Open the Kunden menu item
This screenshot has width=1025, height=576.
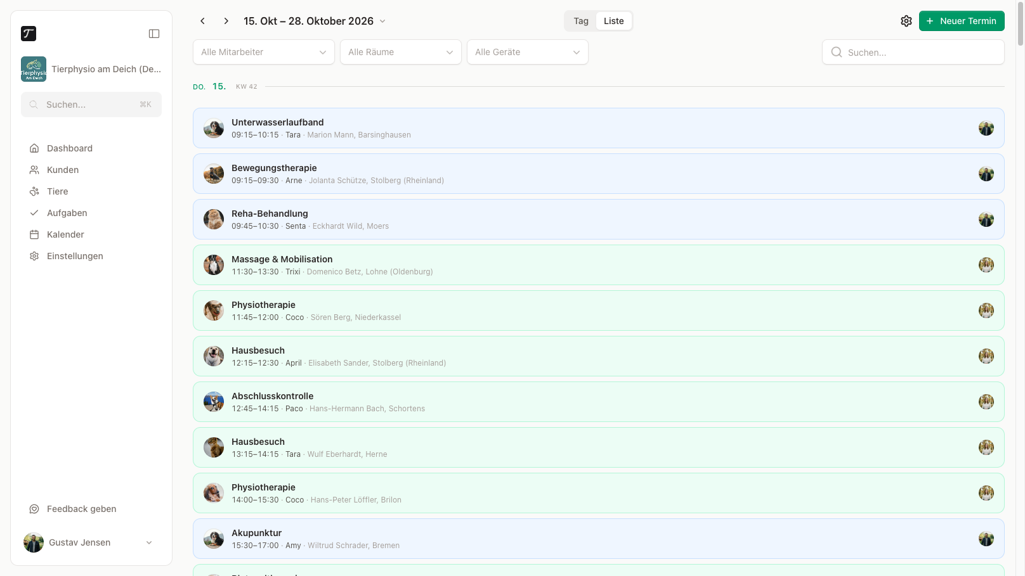coord(91,170)
